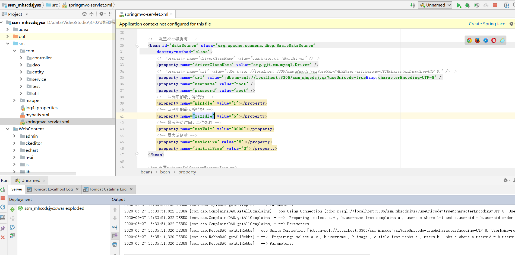This screenshot has height=255, width=515.
Task: Click the Create Spring facet link
Action: (x=488, y=24)
